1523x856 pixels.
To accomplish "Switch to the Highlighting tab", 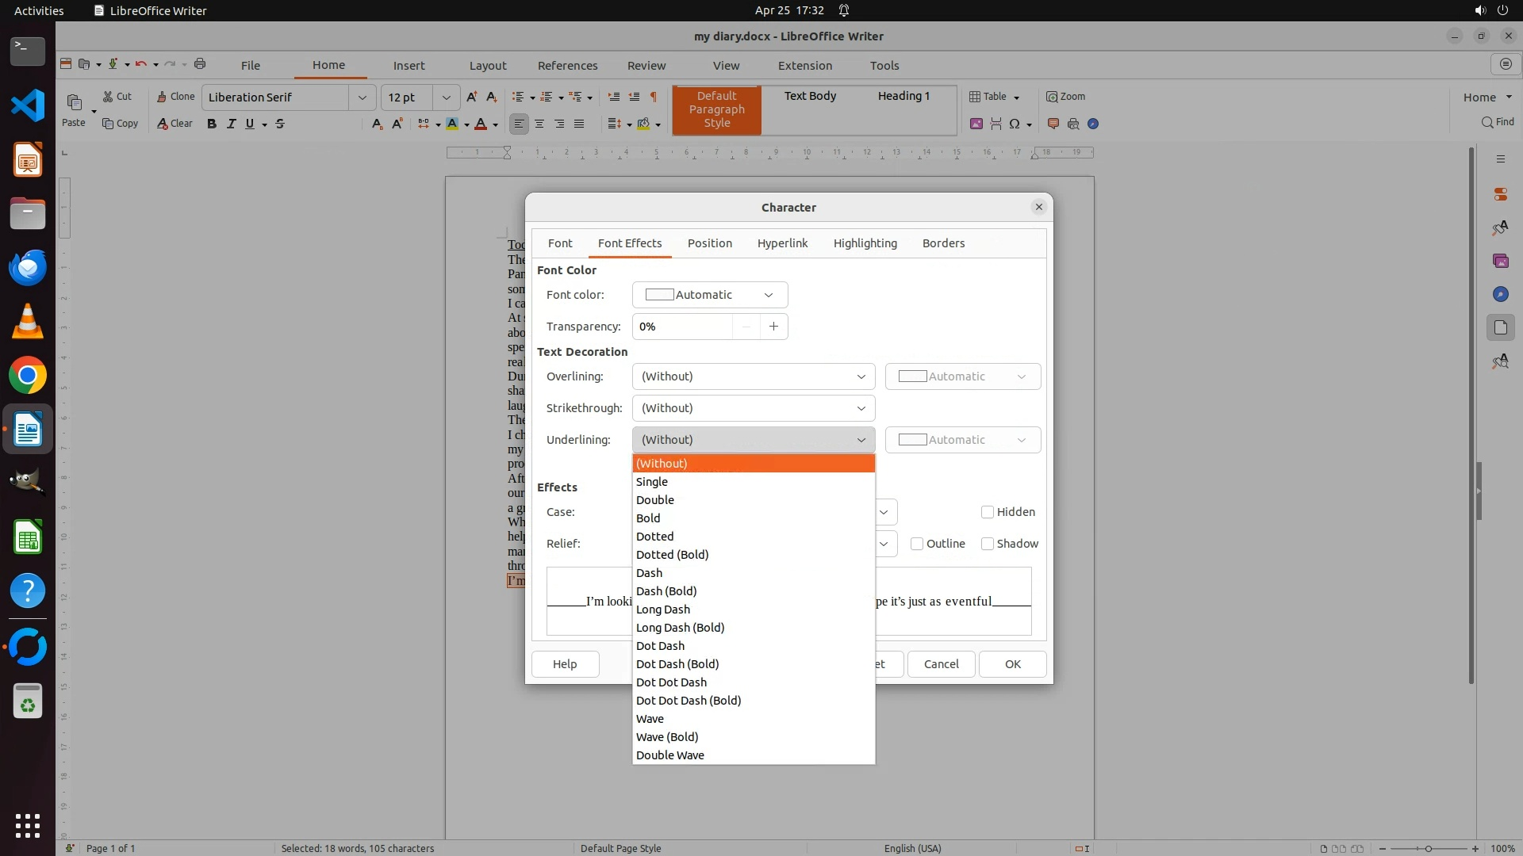I will click(865, 243).
